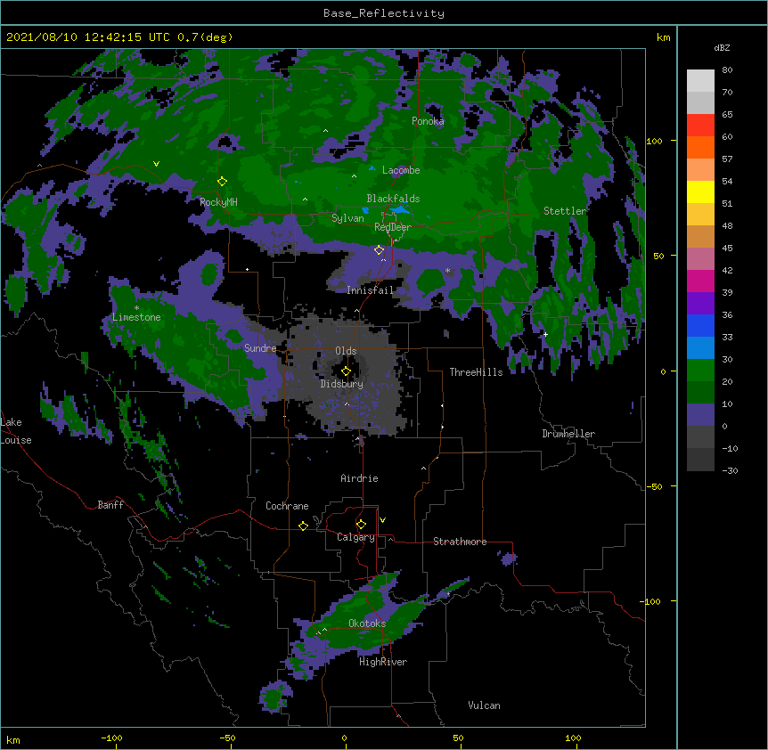Click the yellow diamond marker near RockyMH
Image resolution: width=768 pixels, height=750 pixels.
click(223, 182)
